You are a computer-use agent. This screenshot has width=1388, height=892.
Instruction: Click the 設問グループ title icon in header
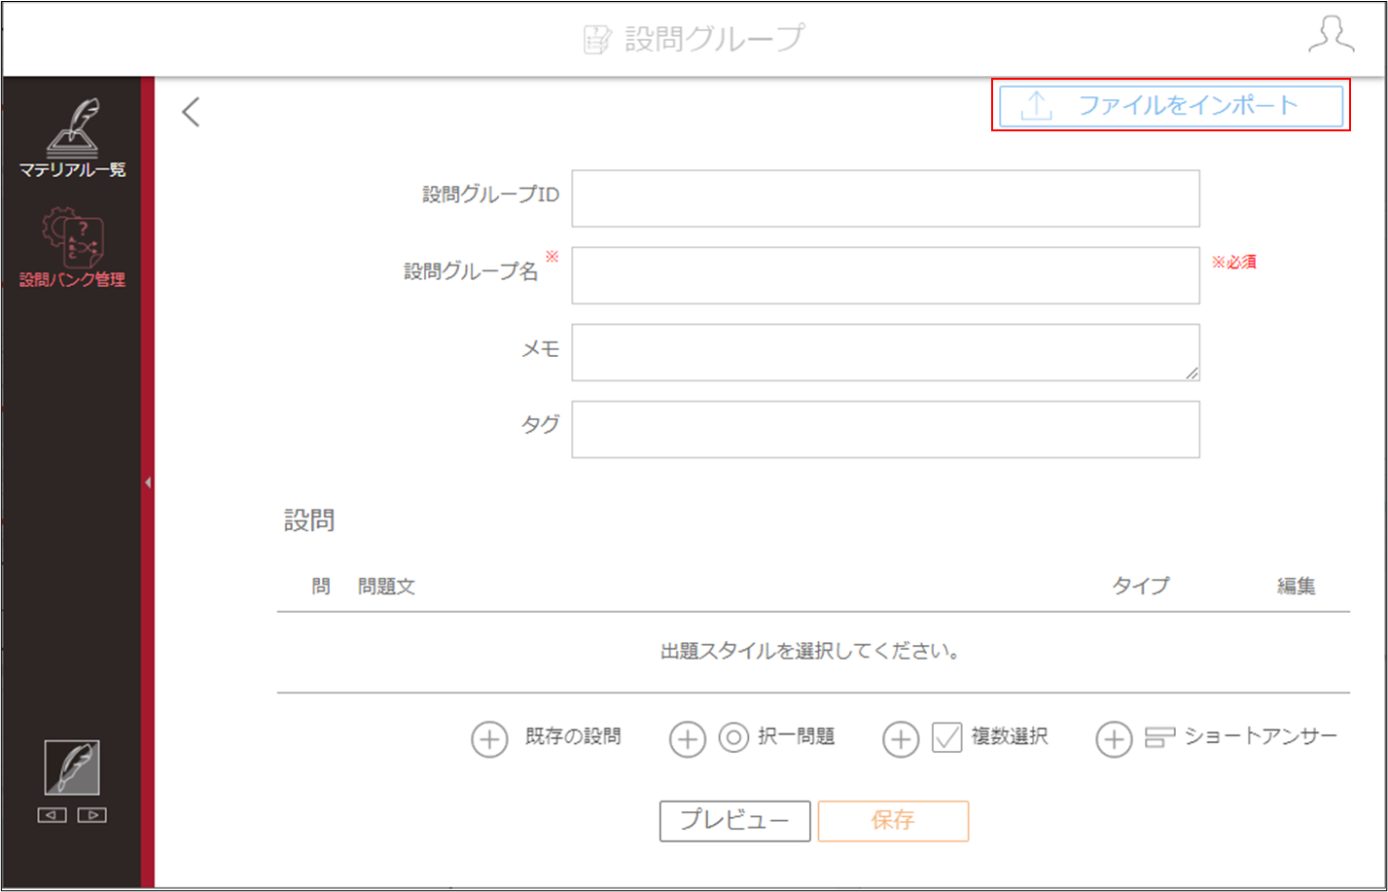(x=597, y=39)
